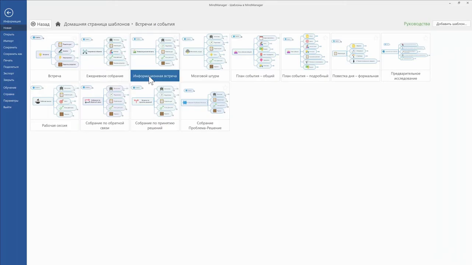Open the Руководства link

click(x=417, y=24)
